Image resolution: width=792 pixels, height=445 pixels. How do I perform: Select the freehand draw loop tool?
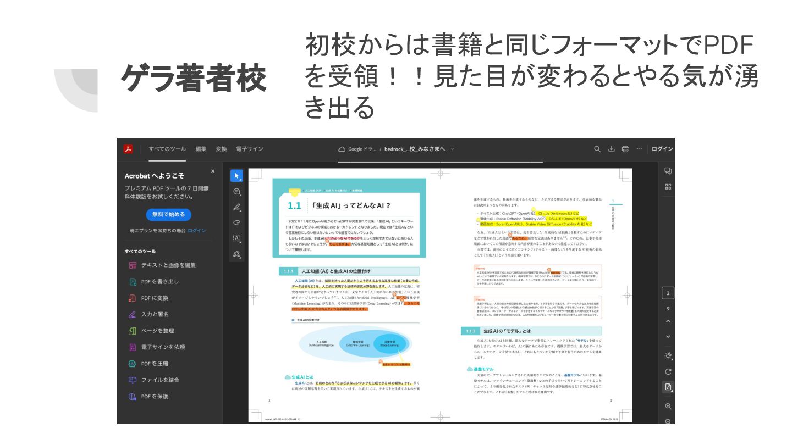click(237, 222)
